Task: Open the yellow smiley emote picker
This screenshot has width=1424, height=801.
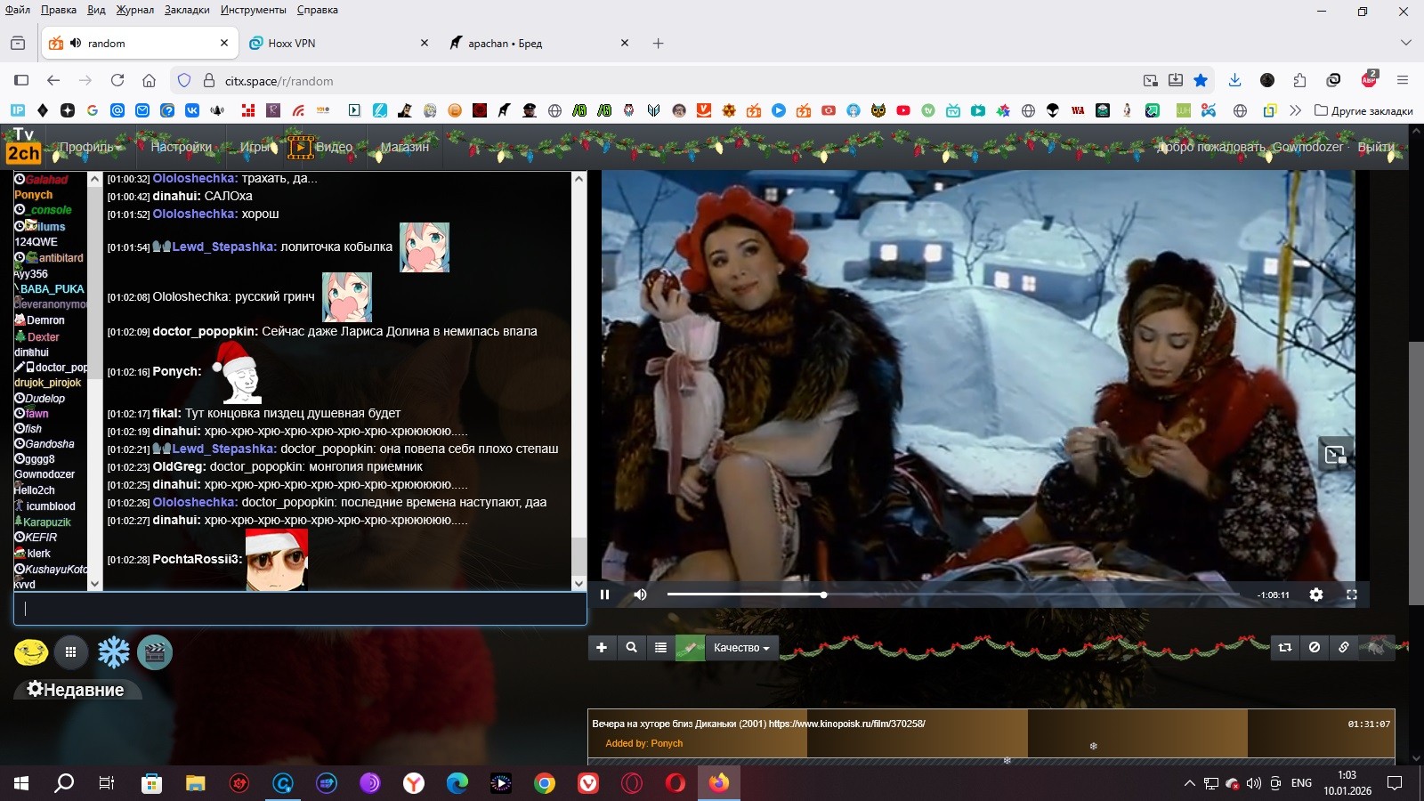Action: pos(31,652)
